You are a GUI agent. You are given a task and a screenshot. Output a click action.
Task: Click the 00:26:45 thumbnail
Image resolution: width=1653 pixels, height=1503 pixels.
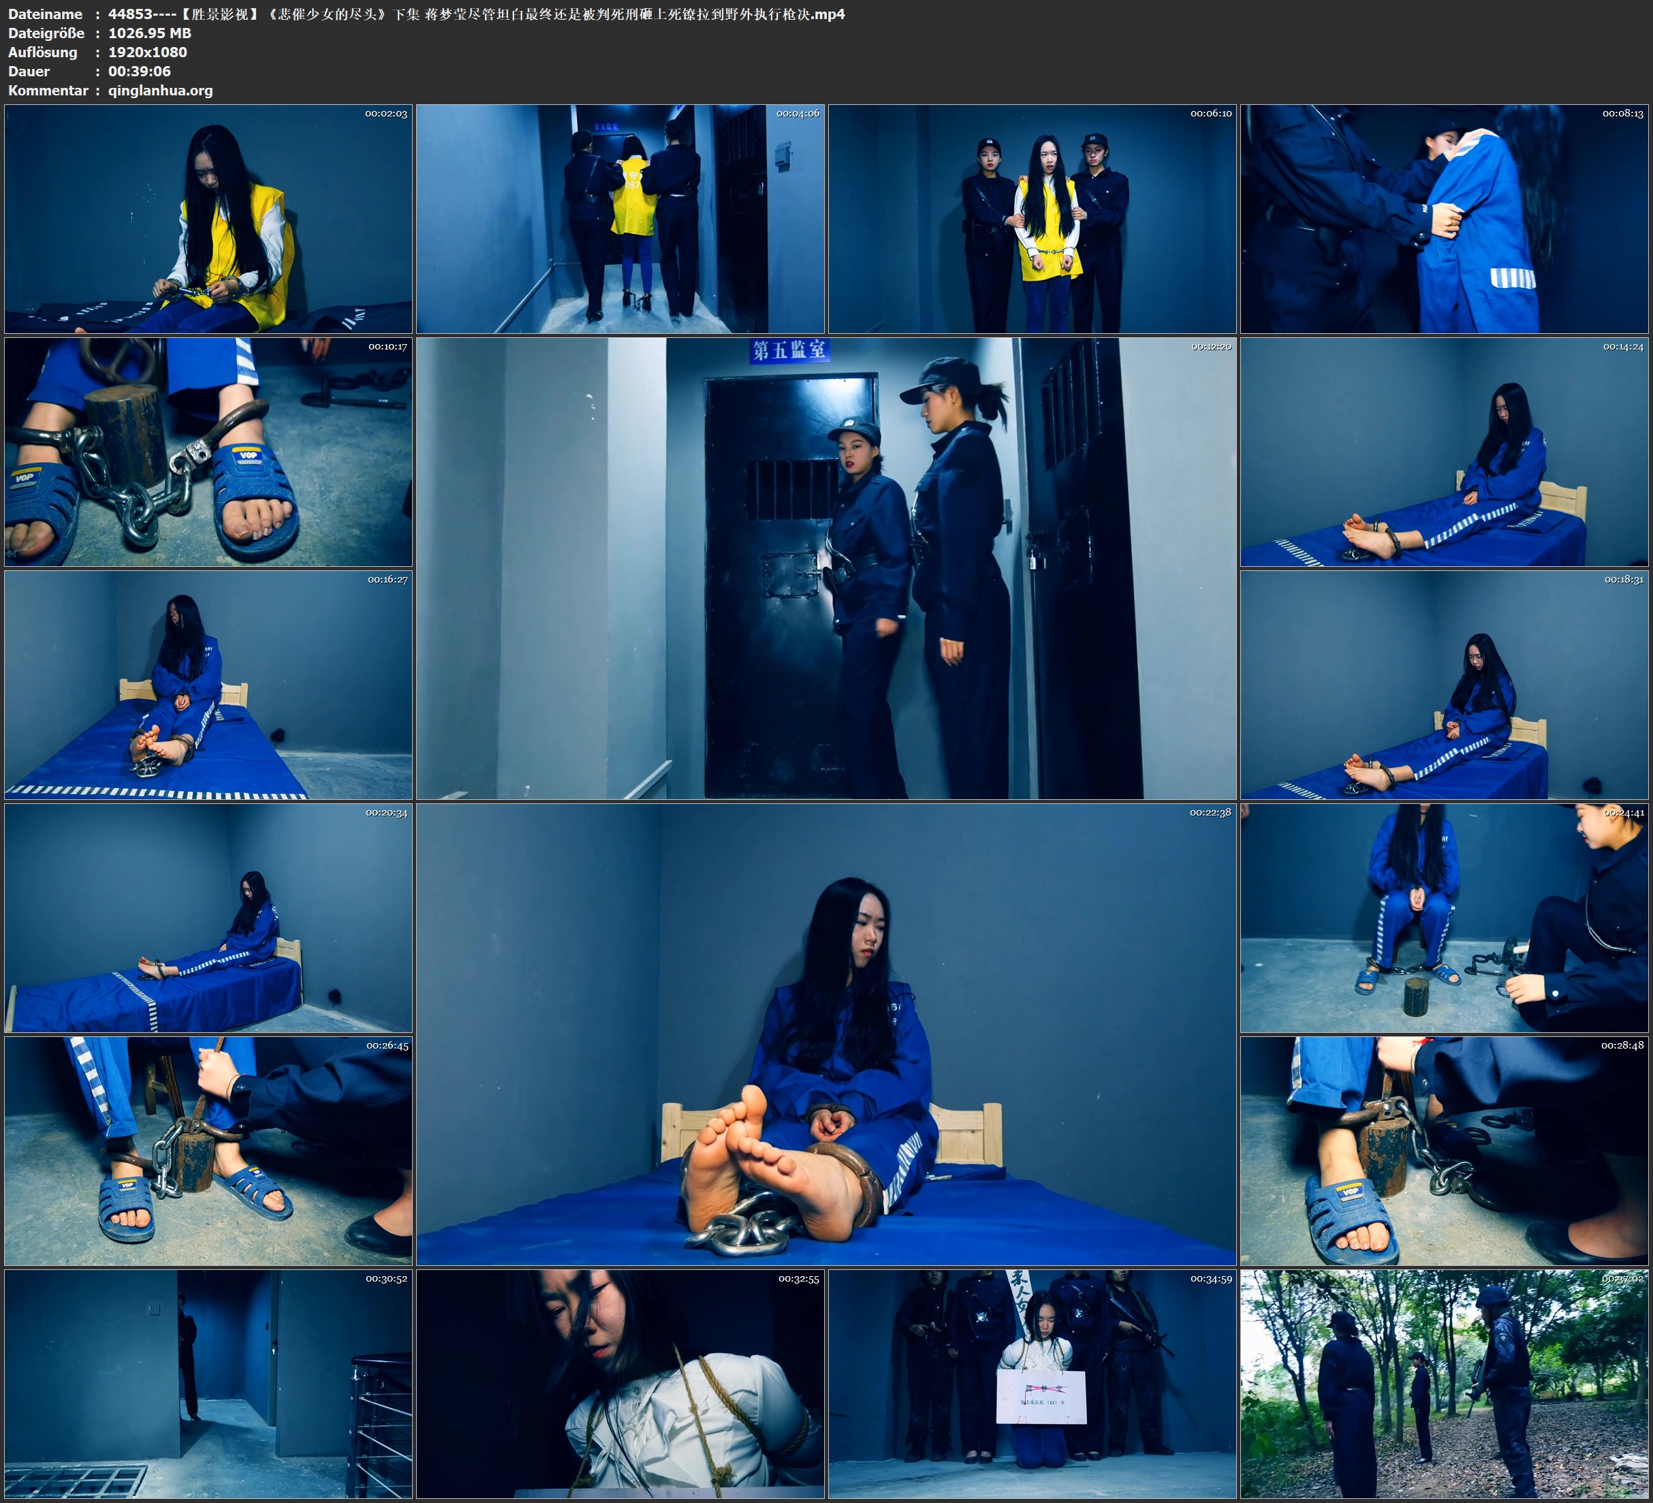click(208, 1151)
